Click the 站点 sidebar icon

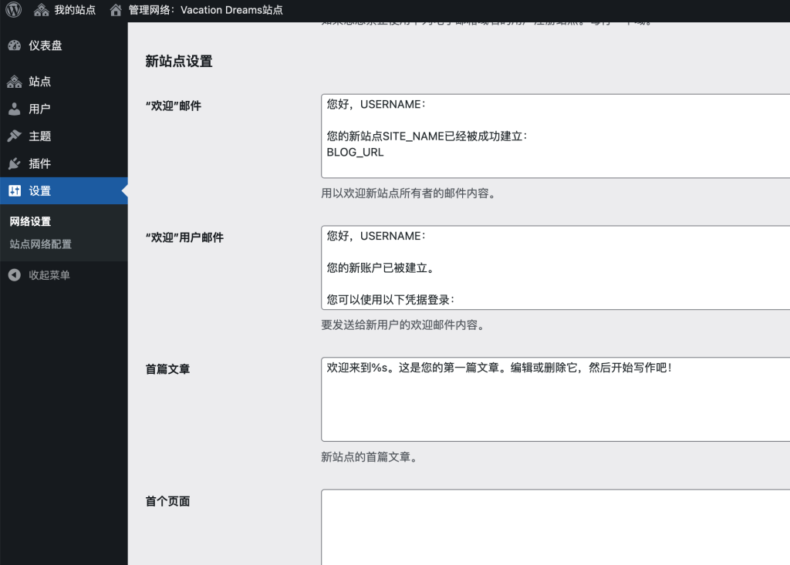(15, 82)
